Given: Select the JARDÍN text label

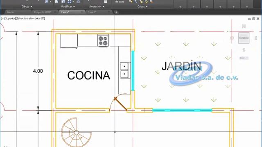Looking at the screenshot, I should 181,66.
